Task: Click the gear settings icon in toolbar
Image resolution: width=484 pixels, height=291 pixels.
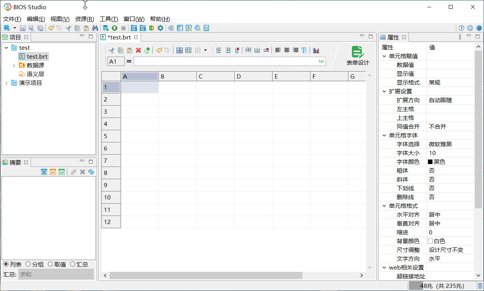Action: point(160,28)
